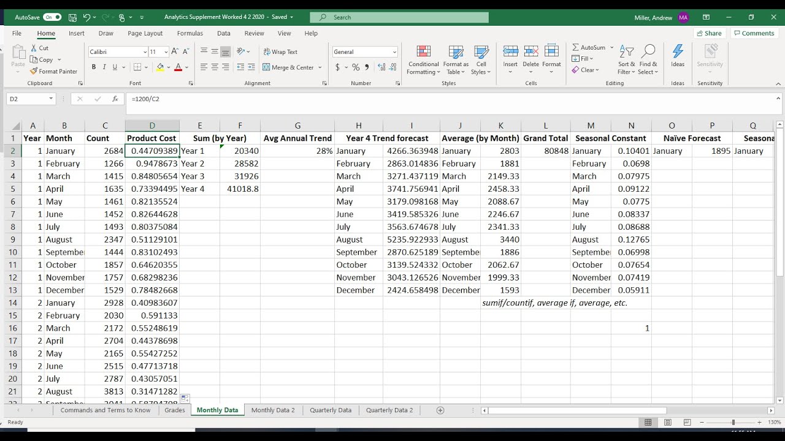
Task: Click cell containing 80848 Grand Total
Action: [545, 151]
